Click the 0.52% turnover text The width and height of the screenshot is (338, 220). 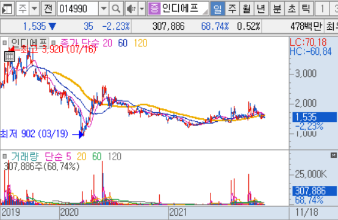click(248, 26)
